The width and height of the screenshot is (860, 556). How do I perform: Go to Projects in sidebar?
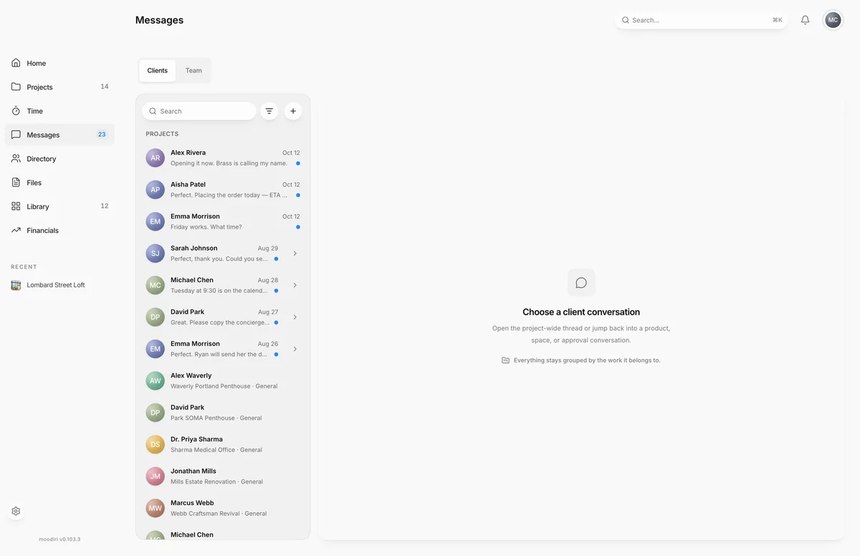coord(59,87)
